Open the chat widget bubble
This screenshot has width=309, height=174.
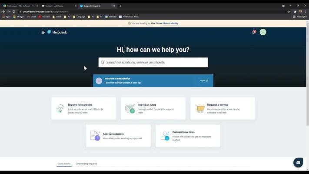click(298, 162)
